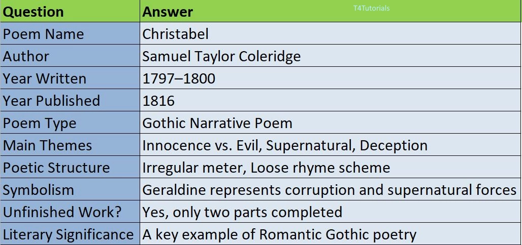This screenshot has height=245, width=522.
Task: Click the Innocence vs. Evil themes cell
Action: pos(331,145)
